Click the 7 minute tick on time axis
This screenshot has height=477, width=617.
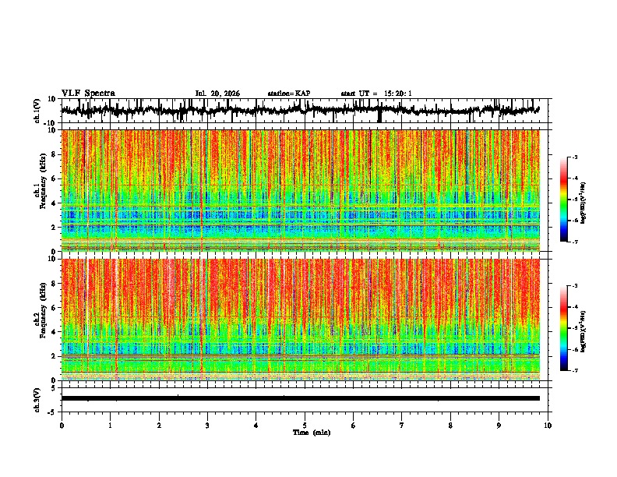402,426
